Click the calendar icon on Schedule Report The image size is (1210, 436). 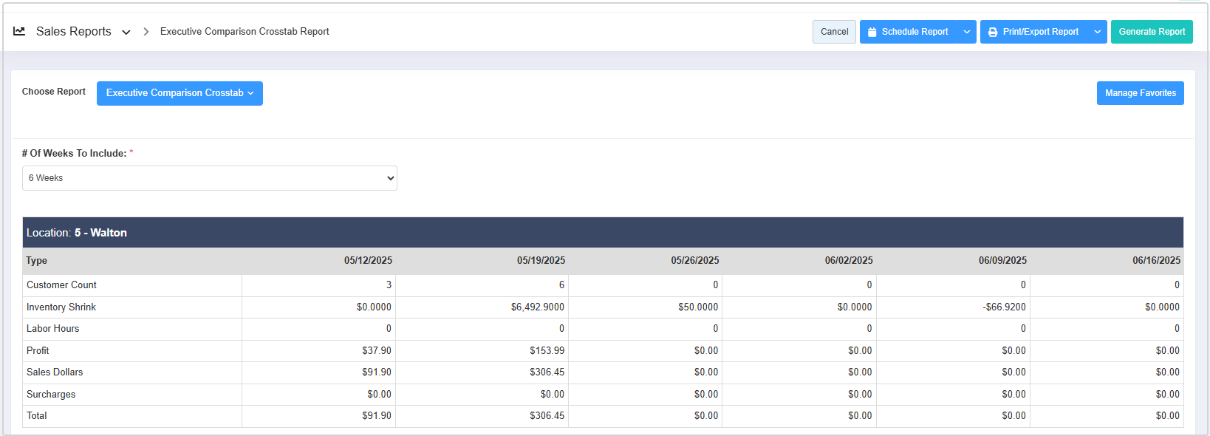tap(872, 32)
